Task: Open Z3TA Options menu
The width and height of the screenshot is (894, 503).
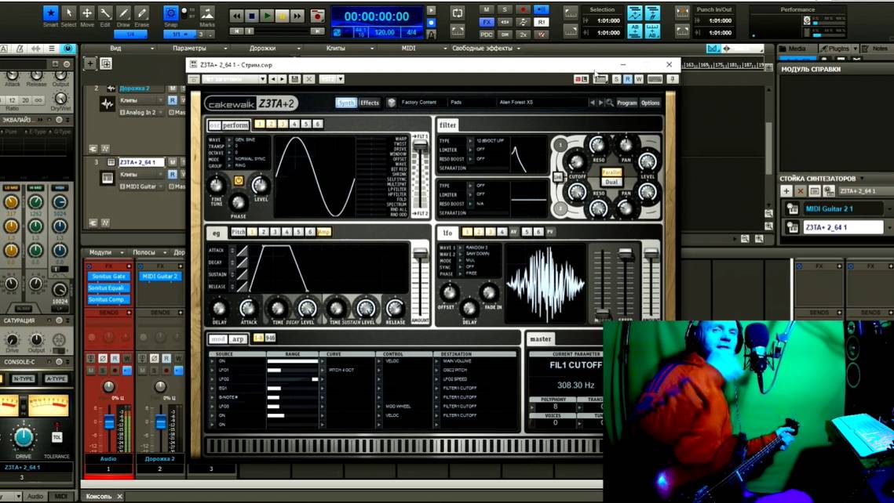Action: pyautogui.click(x=651, y=103)
